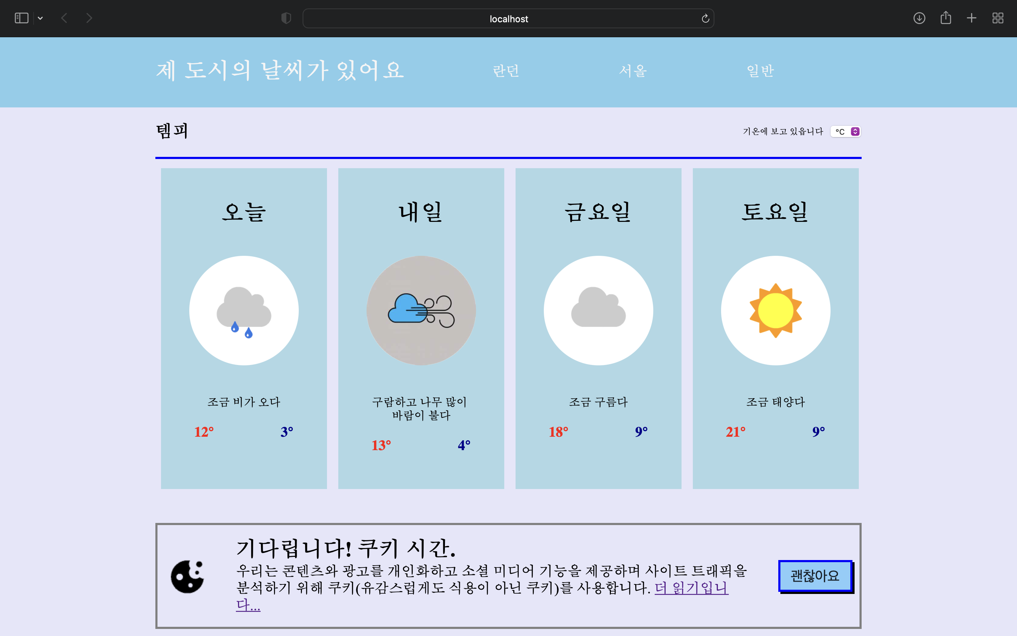Click the 오늘 card heading
The width and height of the screenshot is (1017, 636).
coord(244,212)
